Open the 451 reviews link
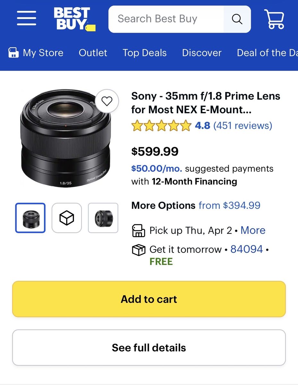The width and height of the screenshot is (298, 385). pyautogui.click(x=243, y=125)
